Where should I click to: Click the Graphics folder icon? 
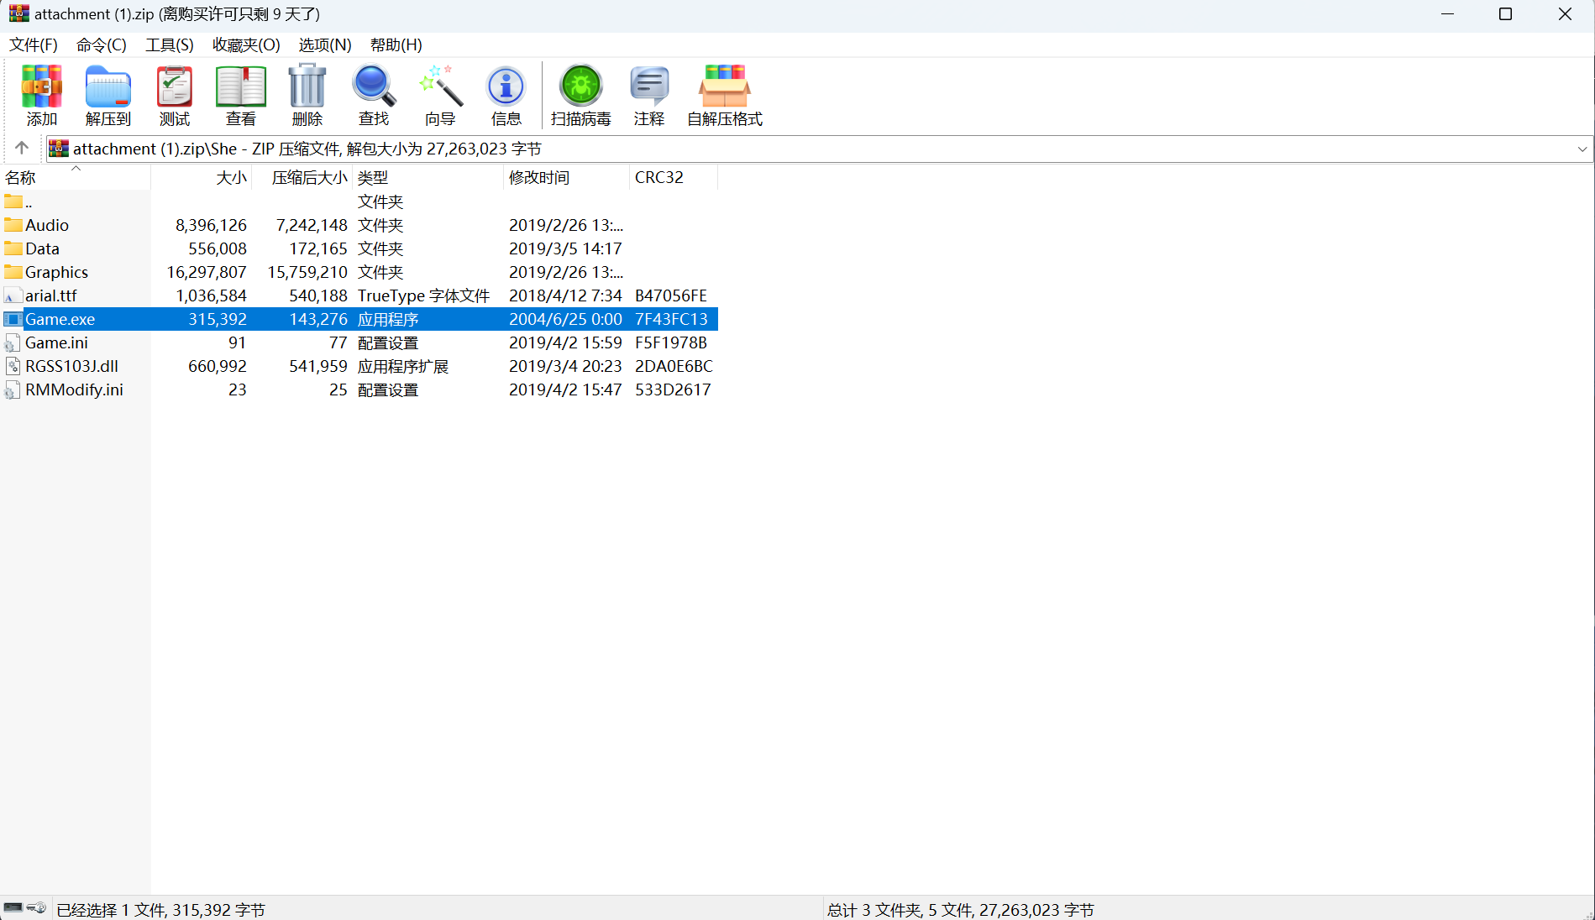pos(13,272)
